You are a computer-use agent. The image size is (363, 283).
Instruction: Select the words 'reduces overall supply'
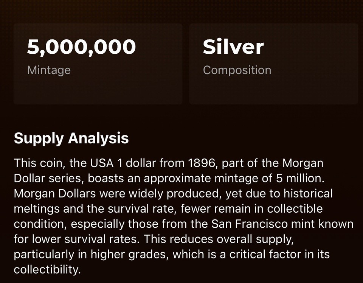click(233, 239)
